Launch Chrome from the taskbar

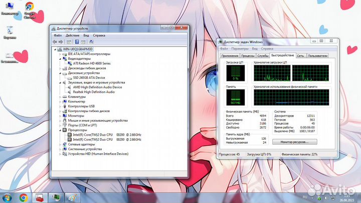[x=24, y=197]
